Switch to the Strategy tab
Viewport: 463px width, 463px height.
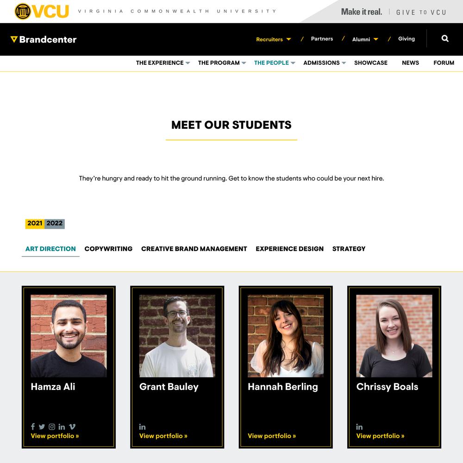pos(349,249)
